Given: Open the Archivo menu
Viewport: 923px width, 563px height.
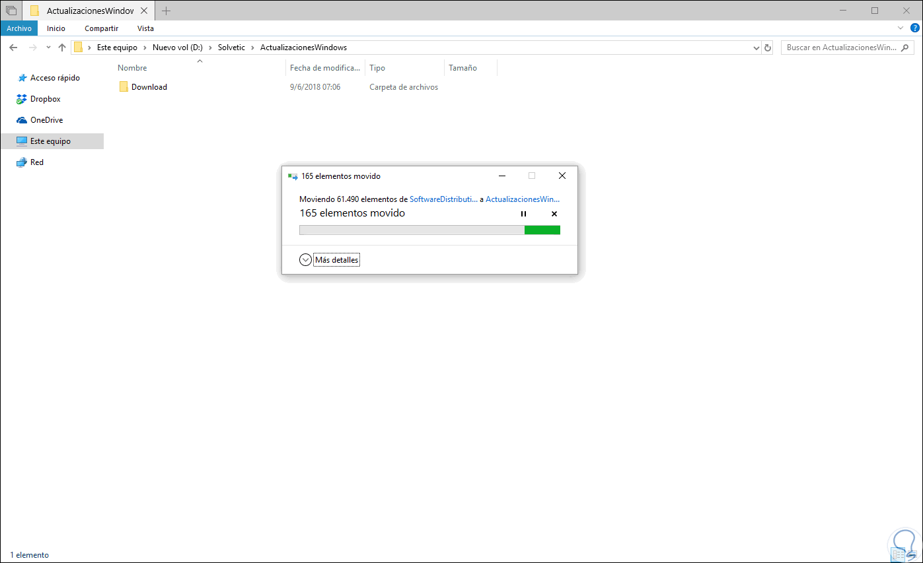Looking at the screenshot, I should pyautogui.click(x=19, y=28).
